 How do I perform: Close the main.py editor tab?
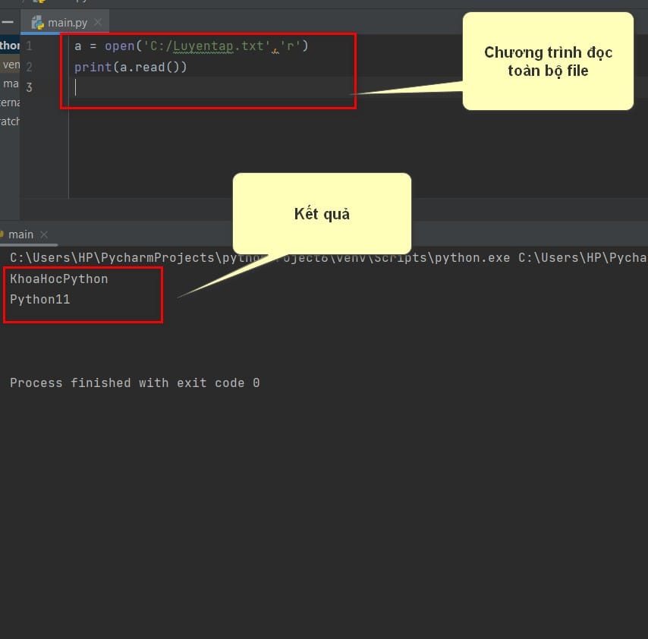(x=98, y=22)
